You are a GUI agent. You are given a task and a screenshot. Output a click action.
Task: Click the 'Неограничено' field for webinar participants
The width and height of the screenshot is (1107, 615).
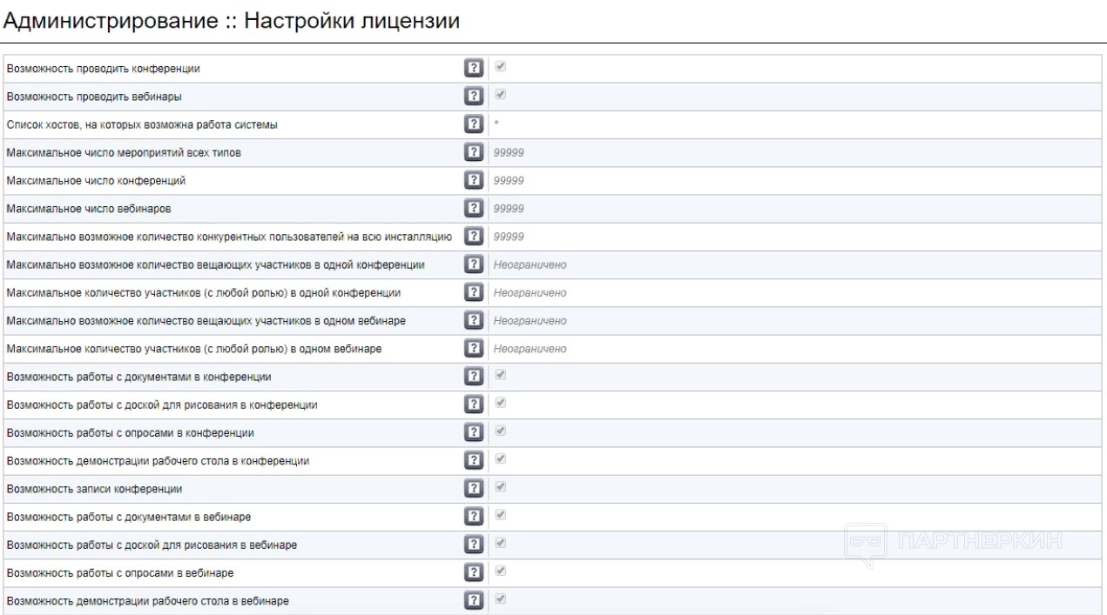[x=530, y=349]
